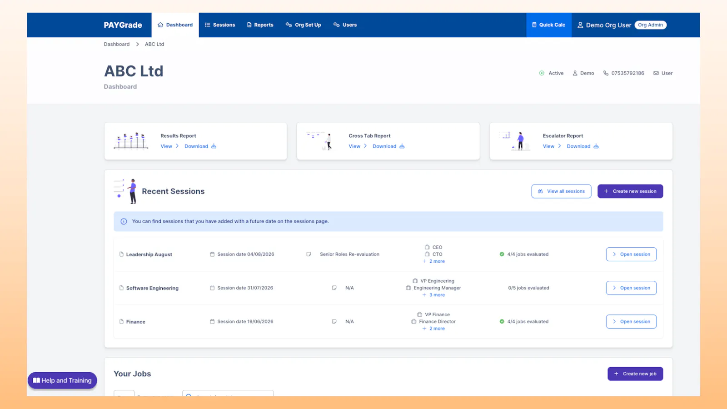Click calendar icon beside Session date 19/06/2026
The height and width of the screenshot is (409, 727).
click(x=212, y=322)
